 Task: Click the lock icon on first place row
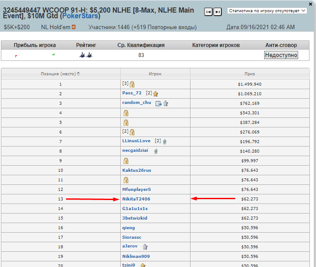click(132, 84)
